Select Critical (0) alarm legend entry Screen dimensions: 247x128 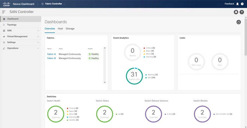(x=149, y=48)
